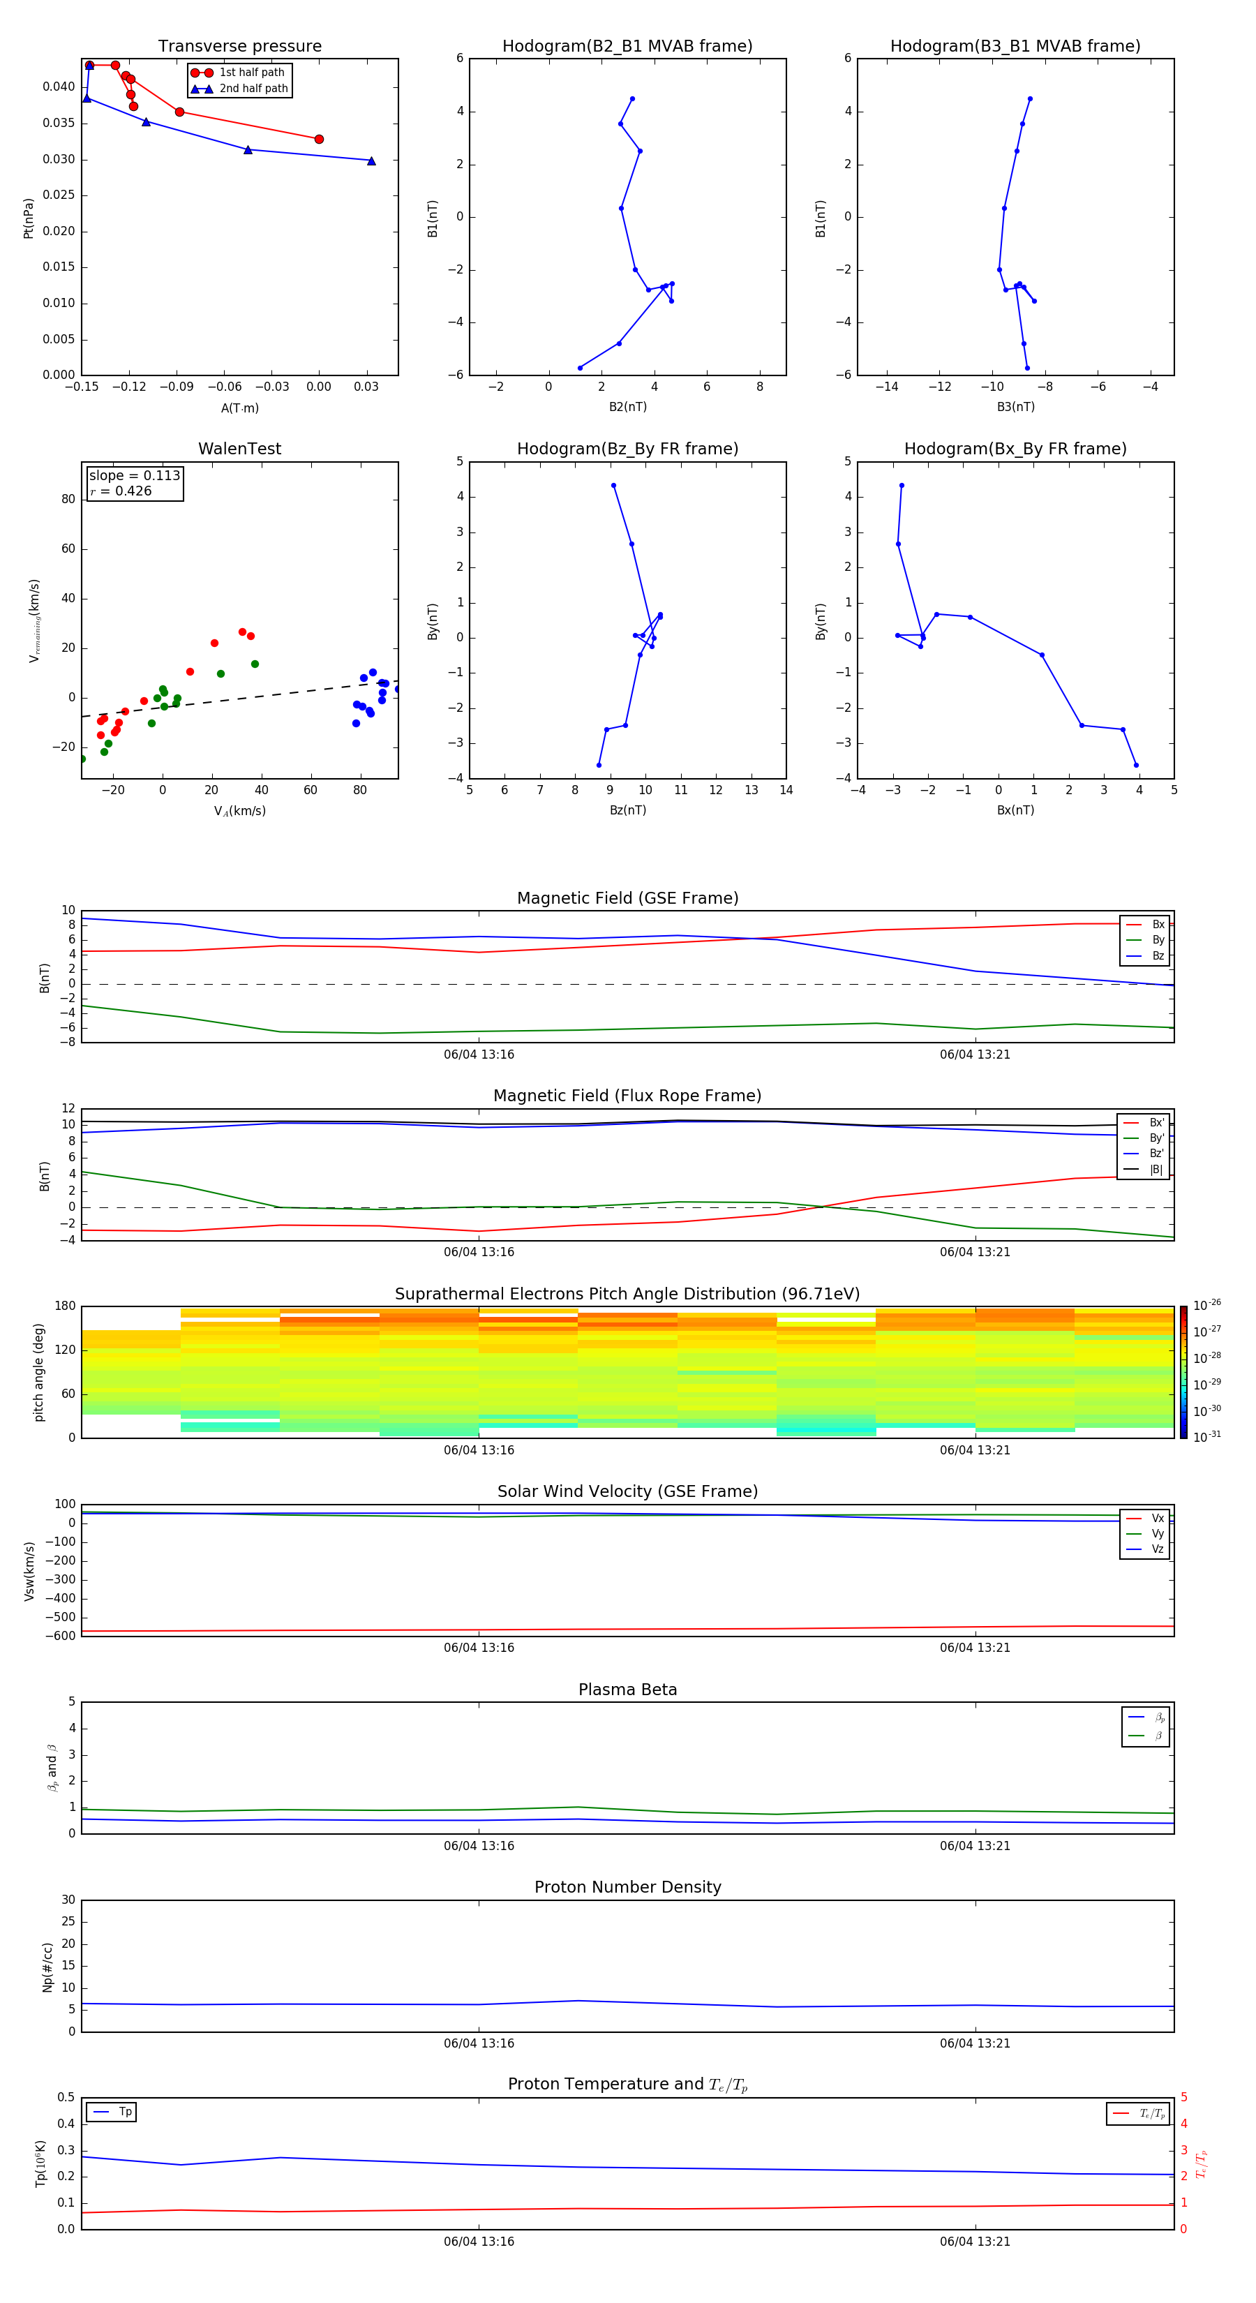Click 'Vx' in the Solar Wind legend
This screenshot has width=1256, height=2303.
pos(1145,1518)
